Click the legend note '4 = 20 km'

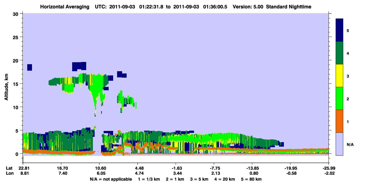pyautogui.click(x=225, y=179)
